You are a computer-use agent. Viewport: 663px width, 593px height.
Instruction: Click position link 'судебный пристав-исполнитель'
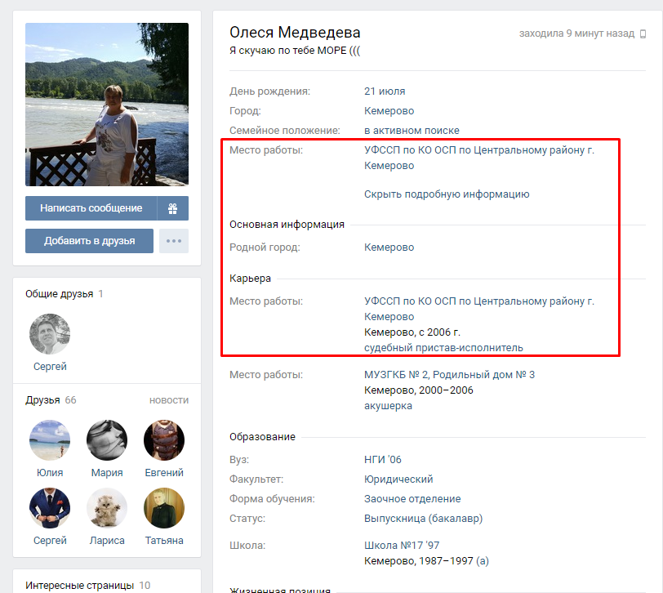[443, 348]
